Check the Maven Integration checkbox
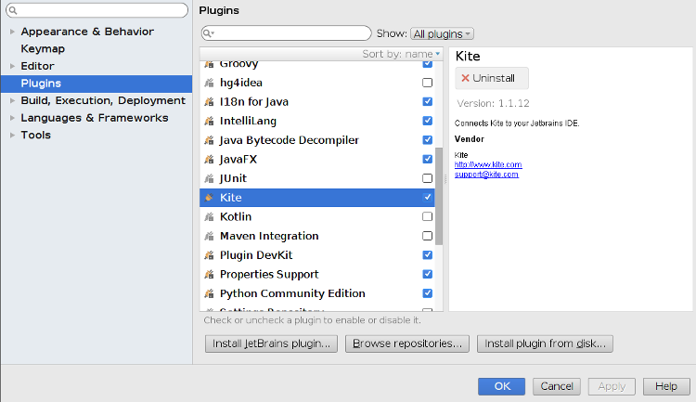The image size is (696, 402). pos(428,236)
